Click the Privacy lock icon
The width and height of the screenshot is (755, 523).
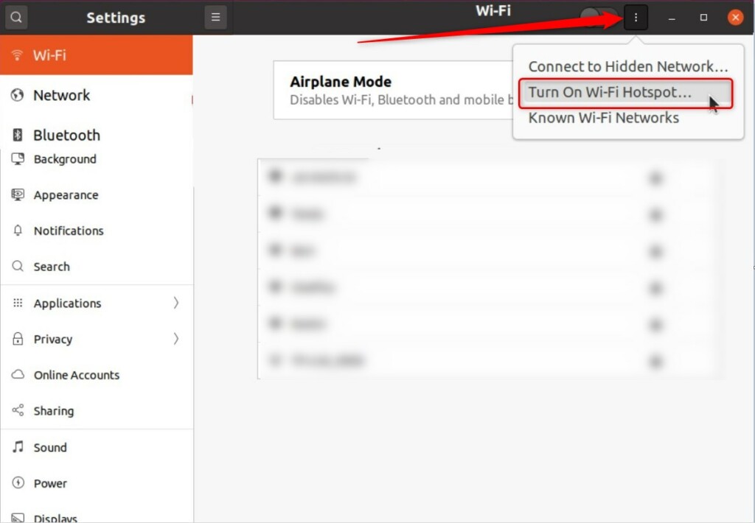pyautogui.click(x=18, y=339)
